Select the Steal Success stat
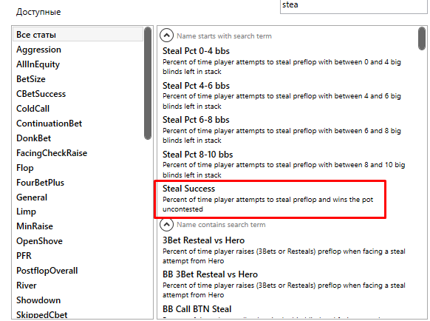The width and height of the screenshot is (430, 321). click(x=270, y=199)
